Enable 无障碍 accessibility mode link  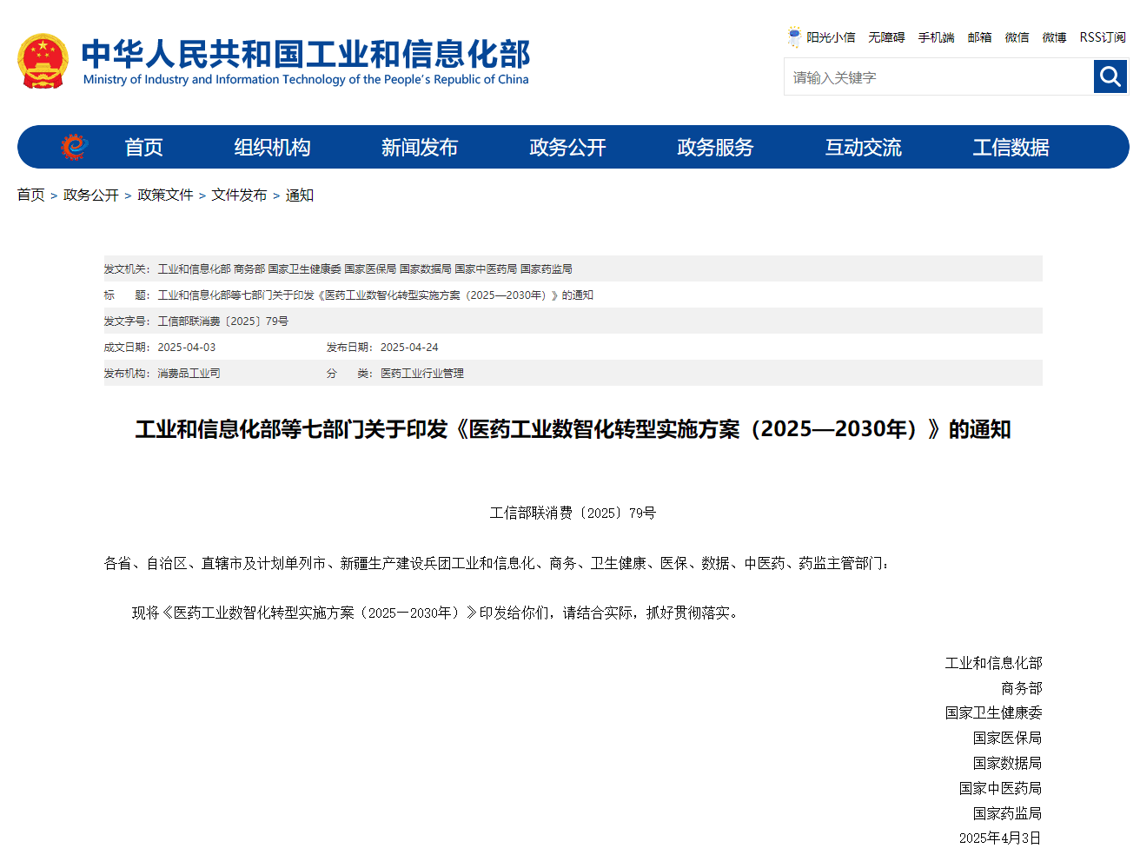click(x=886, y=37)
